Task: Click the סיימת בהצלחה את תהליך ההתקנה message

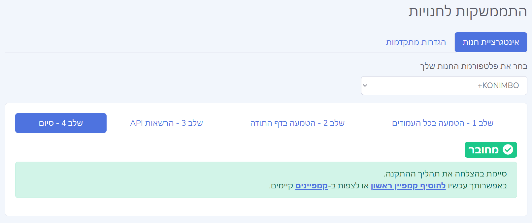Action: pyautogui.click(x=445, y=174)
